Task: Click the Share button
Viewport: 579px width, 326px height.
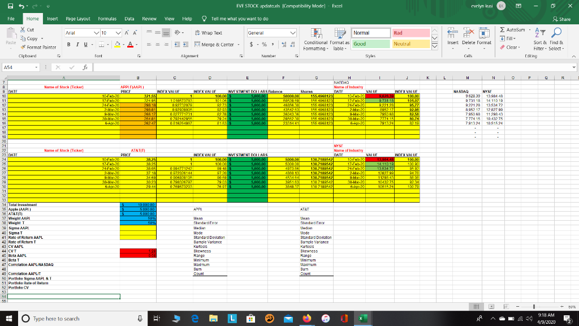Action: click(561, 19)
